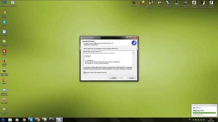Image resolution: width=218 pixels, height=122 pixels.
Task: Tick the accept license terms checkbox
Action: pos(84,73)
